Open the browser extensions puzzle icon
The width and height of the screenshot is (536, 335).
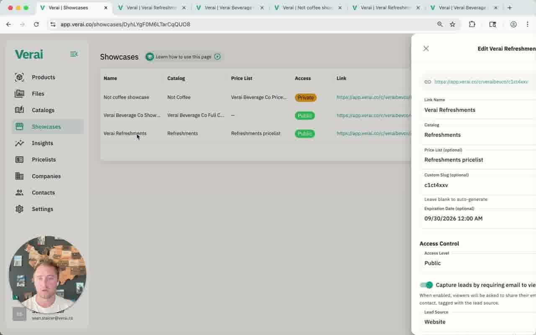pyautogui.click(x=472, y=24)
